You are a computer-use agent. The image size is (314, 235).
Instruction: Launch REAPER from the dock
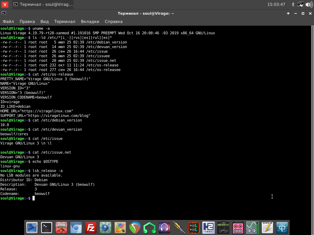tap(135, 228)
